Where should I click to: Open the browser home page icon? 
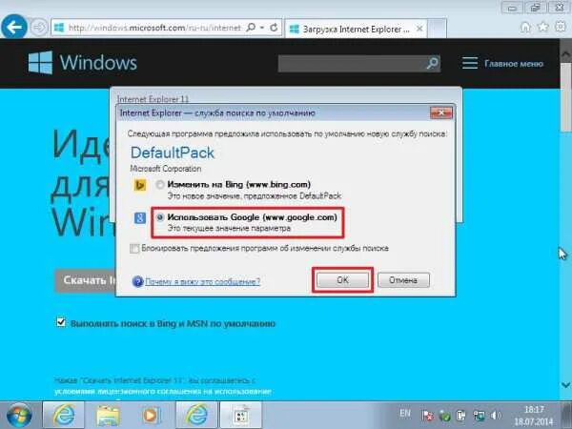(x=525, y=27)
